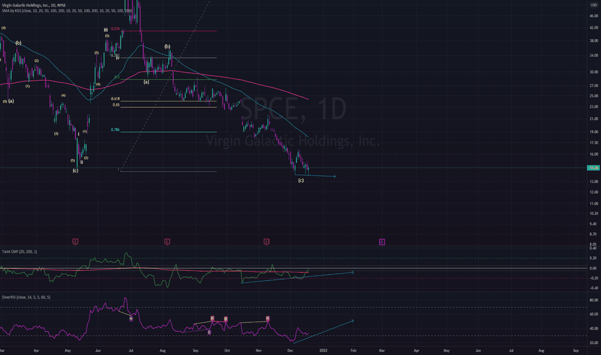Click the Feb label on the time axis
This screenshot has height=355, width=601.
click(353, 350)
